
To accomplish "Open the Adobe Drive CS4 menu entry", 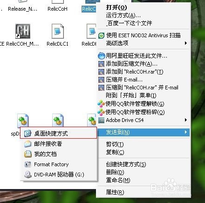I will [x=143, y=120].
